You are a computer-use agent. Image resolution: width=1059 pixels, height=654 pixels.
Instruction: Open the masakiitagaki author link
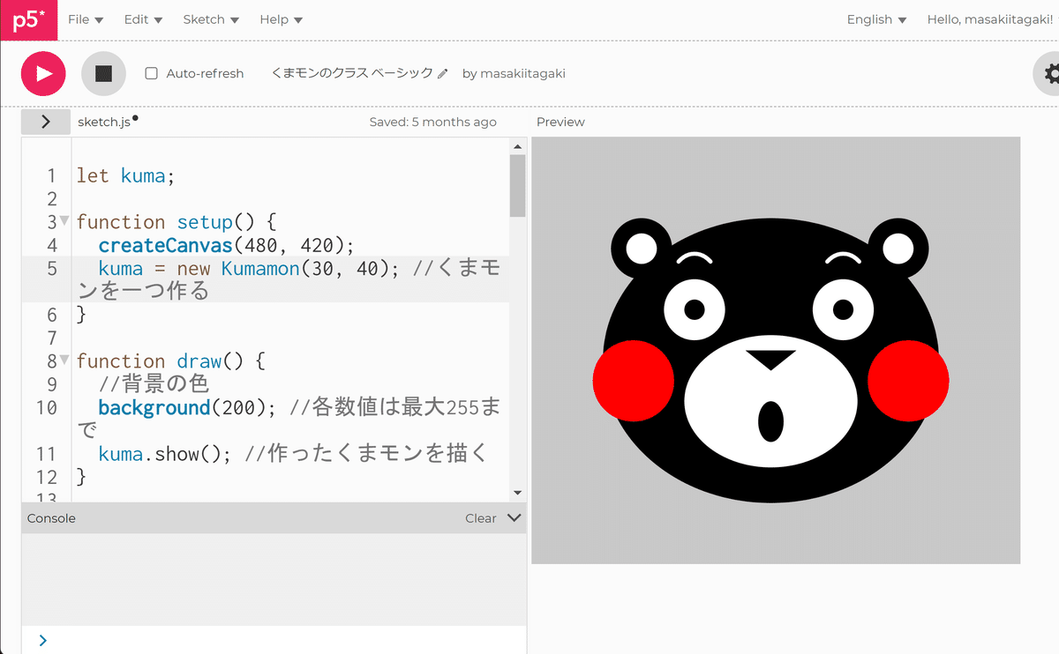pos(523,73)
